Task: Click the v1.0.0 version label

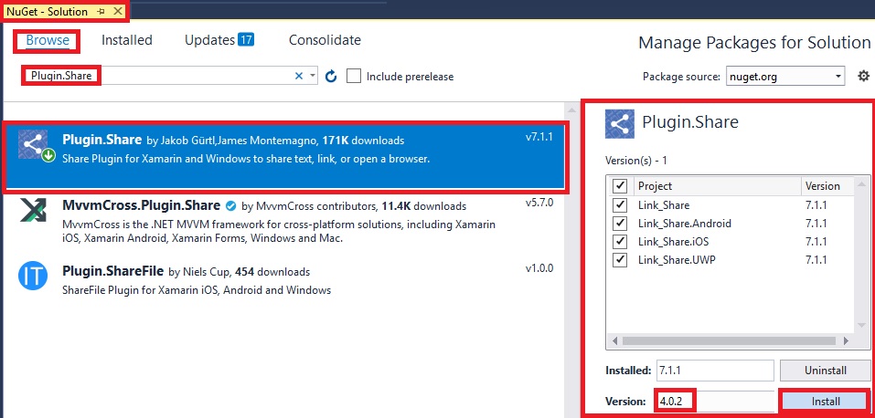Action: click(x=539, y=268)
